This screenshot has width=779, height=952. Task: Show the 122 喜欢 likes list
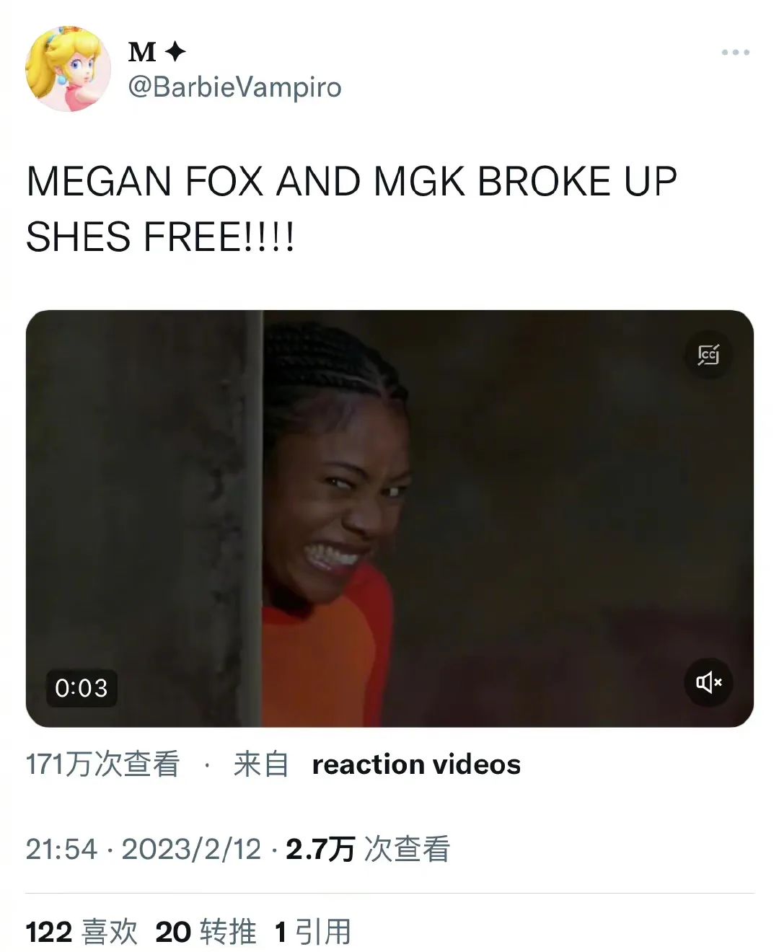[x=82, y=932]
